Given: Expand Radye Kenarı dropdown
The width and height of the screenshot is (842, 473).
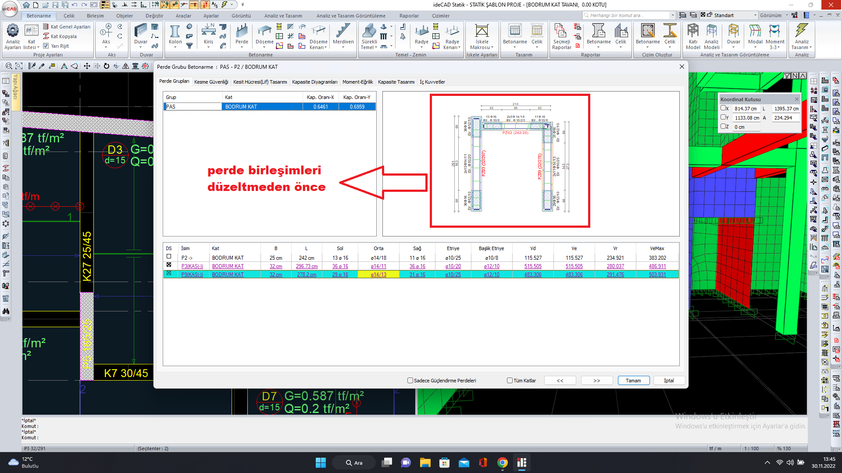Looking at the screenshot, I should click(x=459, y=47).
